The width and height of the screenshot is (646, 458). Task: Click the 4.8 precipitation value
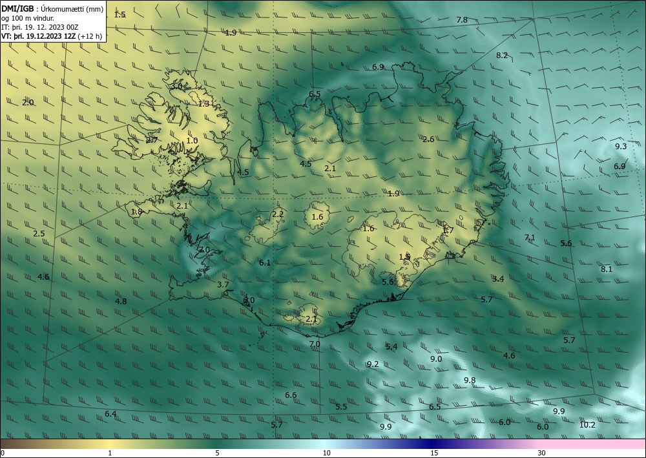pyautogui.click(x=121, y=301)
